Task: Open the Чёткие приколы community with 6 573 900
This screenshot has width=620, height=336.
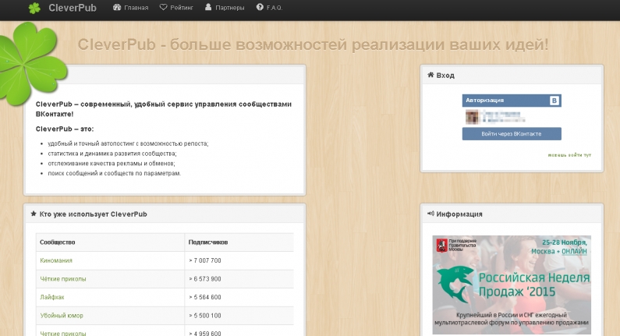Action: (63, 278)
